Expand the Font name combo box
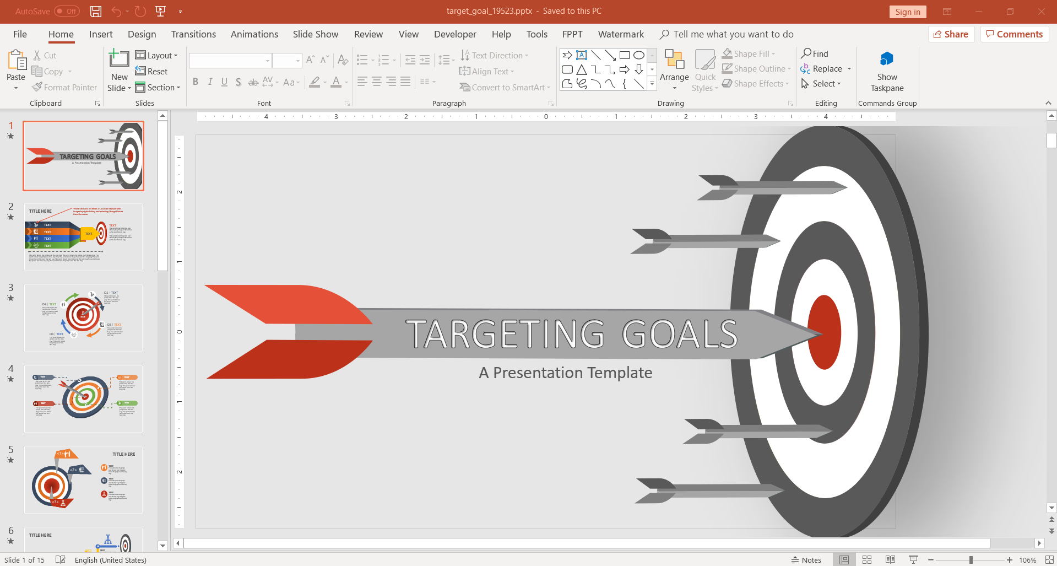Image resolution: width=1057 pixels, height=566 pixels. click(268, 61)
